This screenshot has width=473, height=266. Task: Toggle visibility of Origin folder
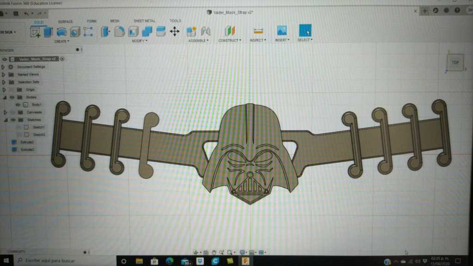(12, 90)
